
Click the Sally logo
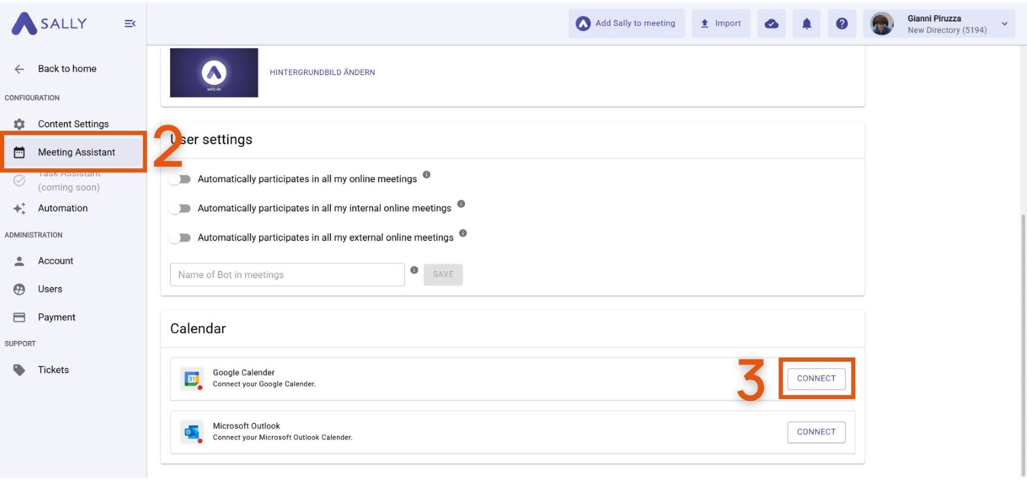tap(49, 24)
